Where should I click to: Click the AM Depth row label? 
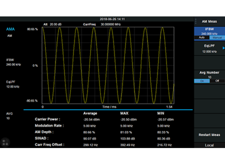tap(44, 132)
